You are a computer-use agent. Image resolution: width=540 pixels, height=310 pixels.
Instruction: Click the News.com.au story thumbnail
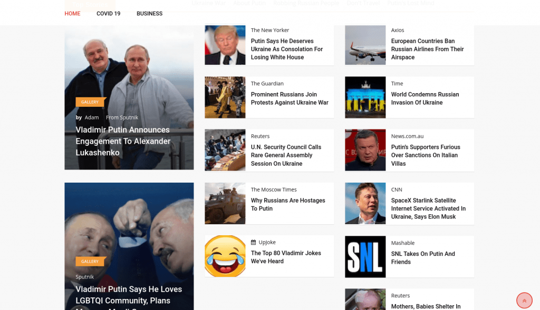pos(365,150)
